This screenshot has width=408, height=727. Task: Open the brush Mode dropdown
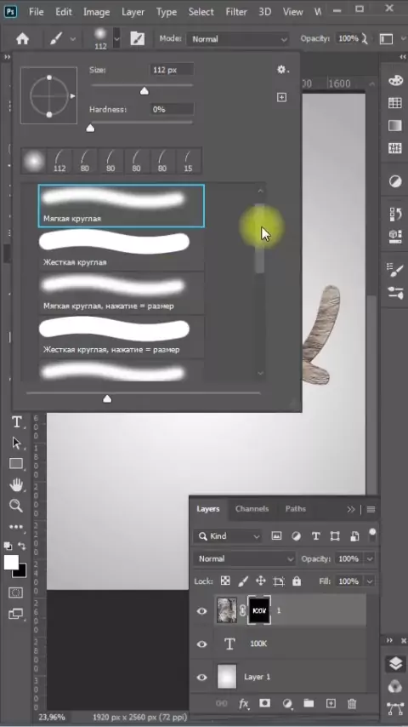coord(238,39)
